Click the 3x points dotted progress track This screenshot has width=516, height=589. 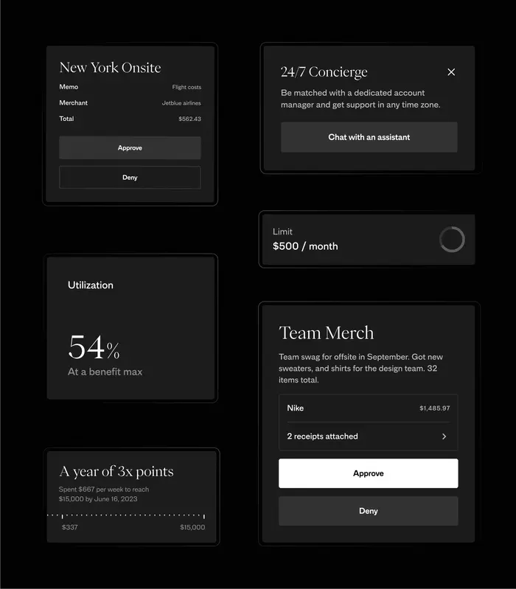click(126, 515)
